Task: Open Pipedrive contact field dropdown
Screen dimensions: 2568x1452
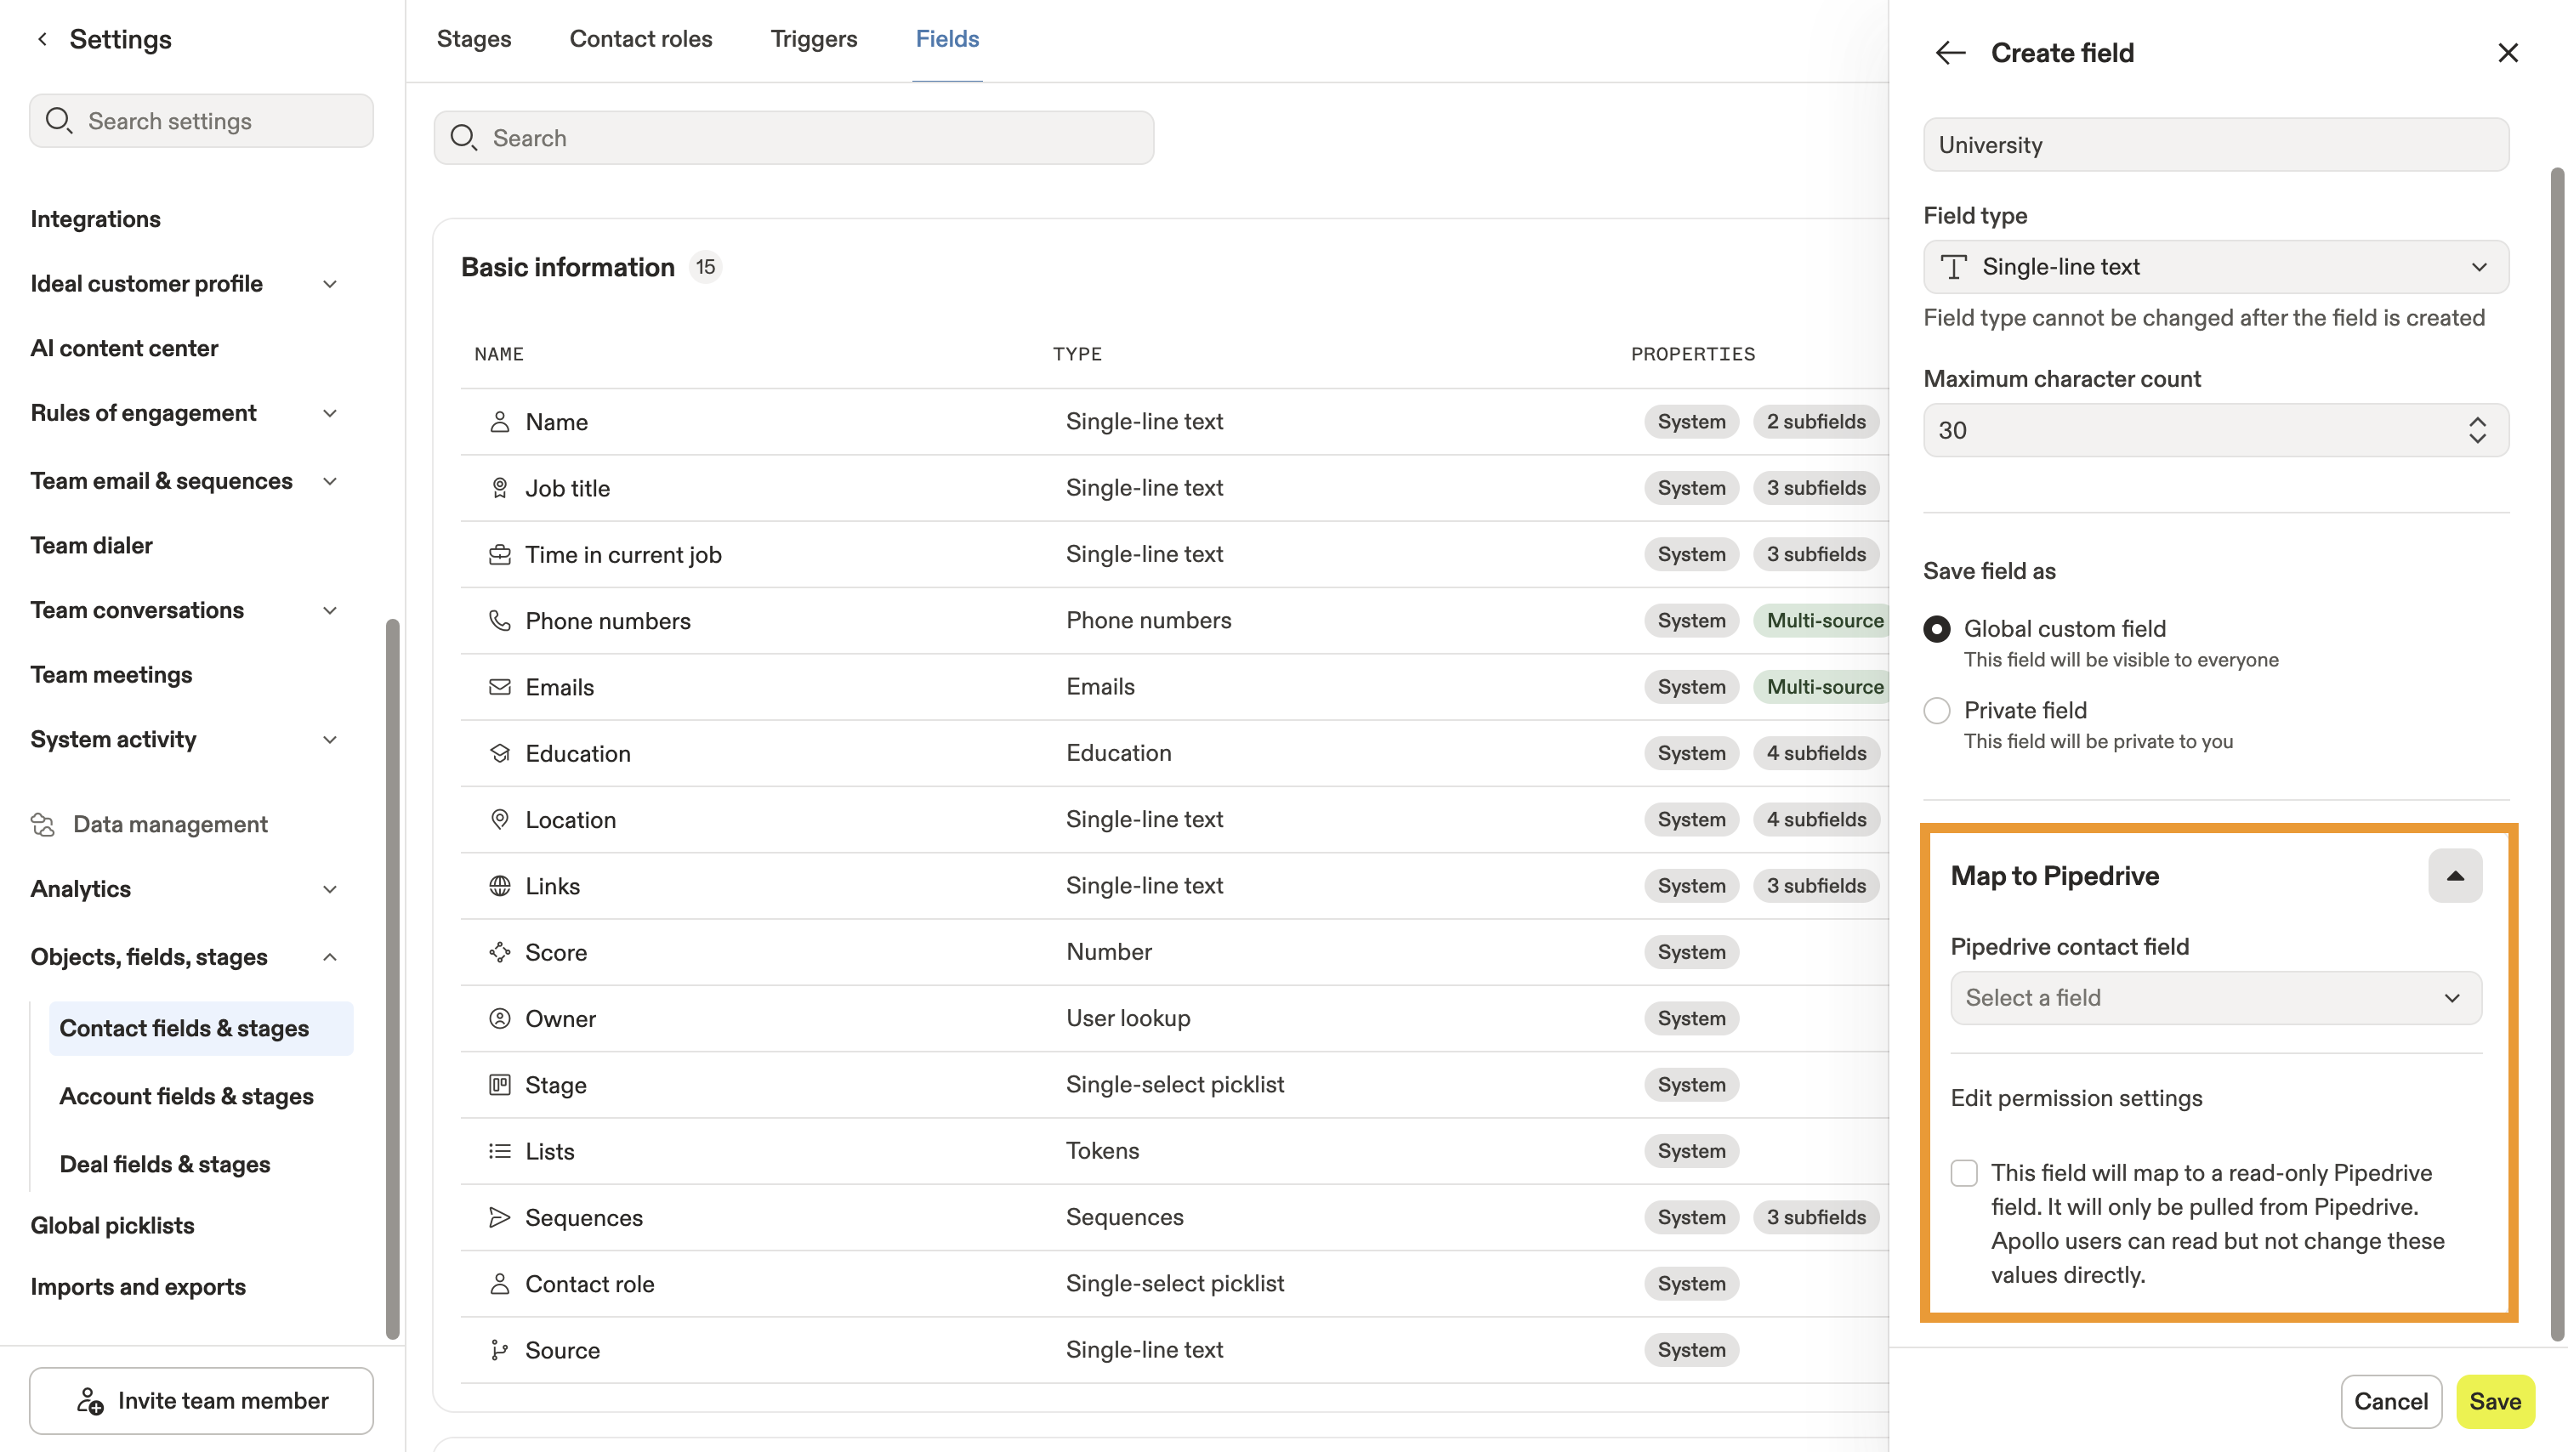Action: coord(2216,998)
